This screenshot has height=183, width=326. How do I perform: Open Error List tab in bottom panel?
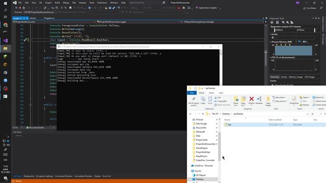coord(106,176)
